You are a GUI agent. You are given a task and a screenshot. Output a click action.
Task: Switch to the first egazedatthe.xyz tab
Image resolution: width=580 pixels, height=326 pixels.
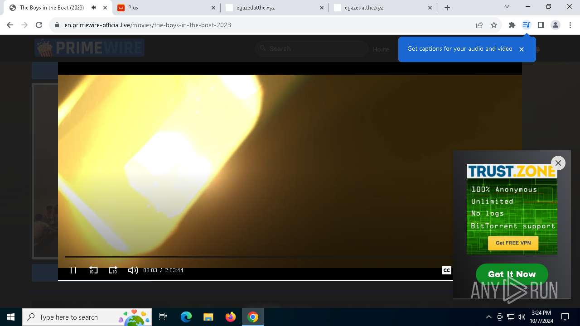tap(275, 8)
